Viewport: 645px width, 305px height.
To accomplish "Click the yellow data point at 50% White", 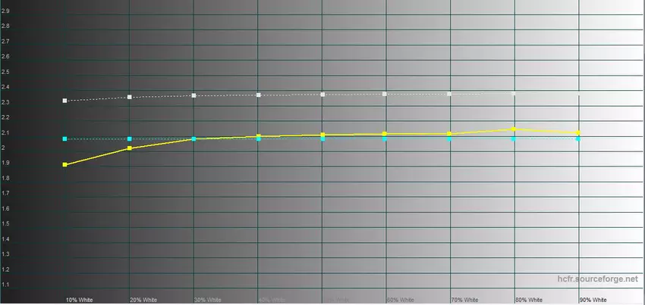I will 322,135.
